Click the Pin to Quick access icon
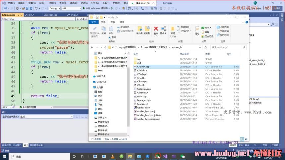The height and width of the screenshot is (160, 285). (95, 29)
